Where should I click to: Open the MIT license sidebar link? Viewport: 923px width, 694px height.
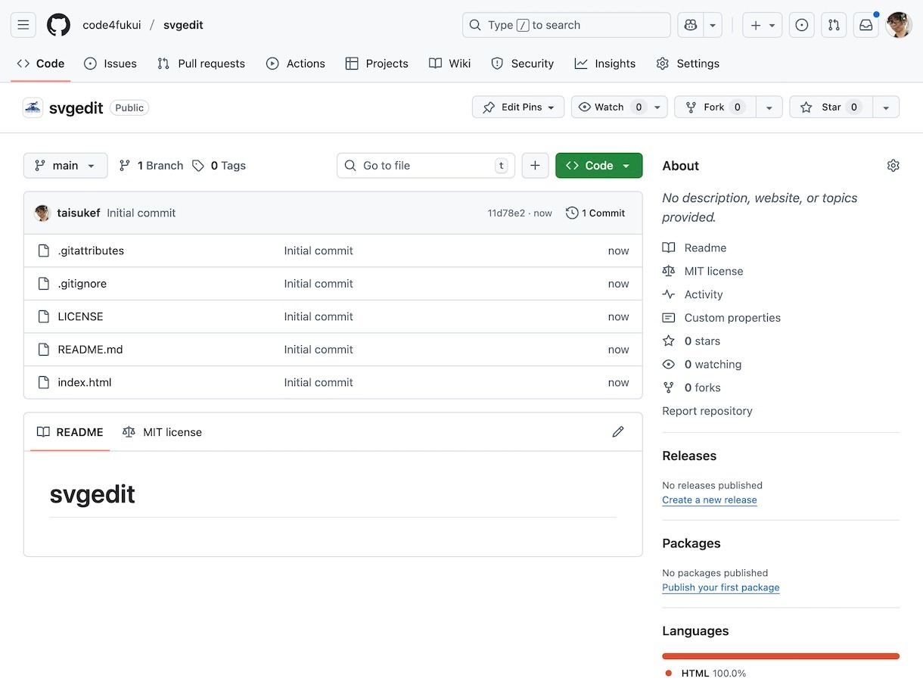(703, 271)
